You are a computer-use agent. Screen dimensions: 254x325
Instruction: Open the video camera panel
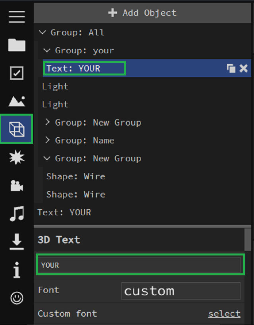coord(17,186)
